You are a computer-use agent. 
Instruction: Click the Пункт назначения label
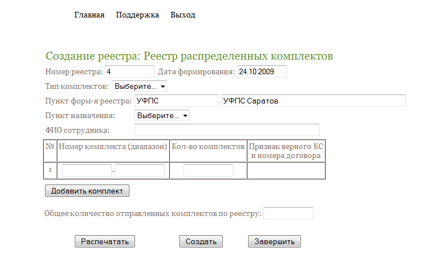[x=80, y=115]
